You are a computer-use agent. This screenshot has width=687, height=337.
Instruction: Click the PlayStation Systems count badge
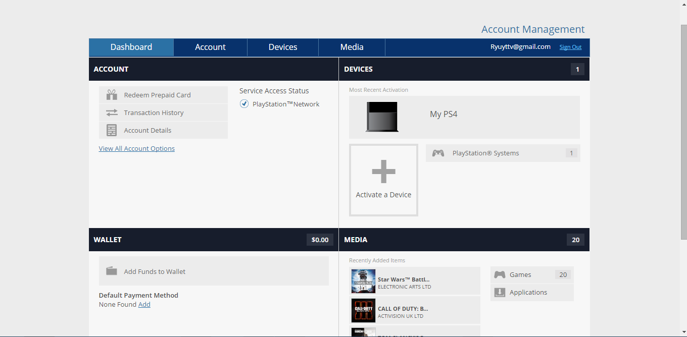571,153
